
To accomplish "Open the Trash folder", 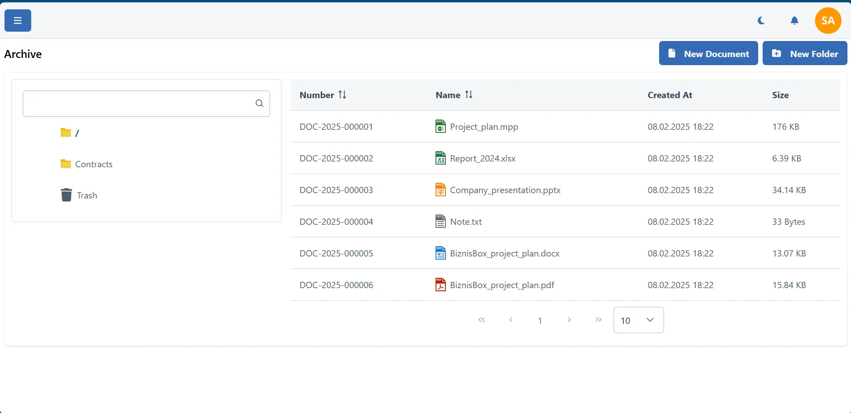I will click(86, 195).
